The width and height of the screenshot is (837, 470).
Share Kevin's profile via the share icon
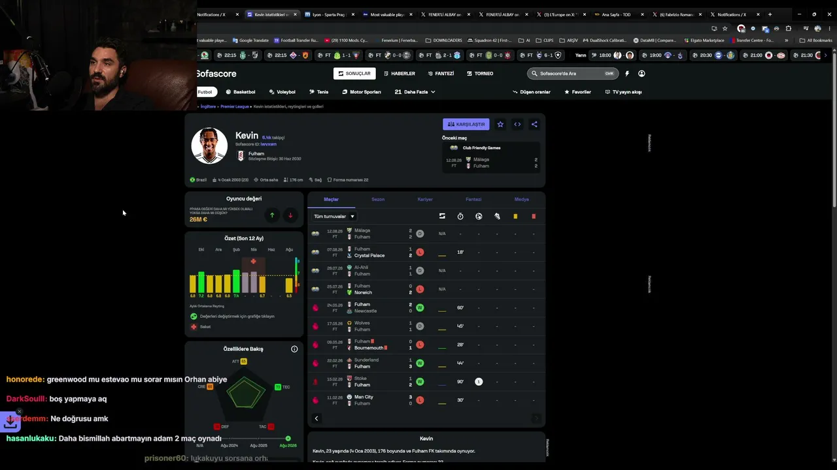[x=534, y=124]
